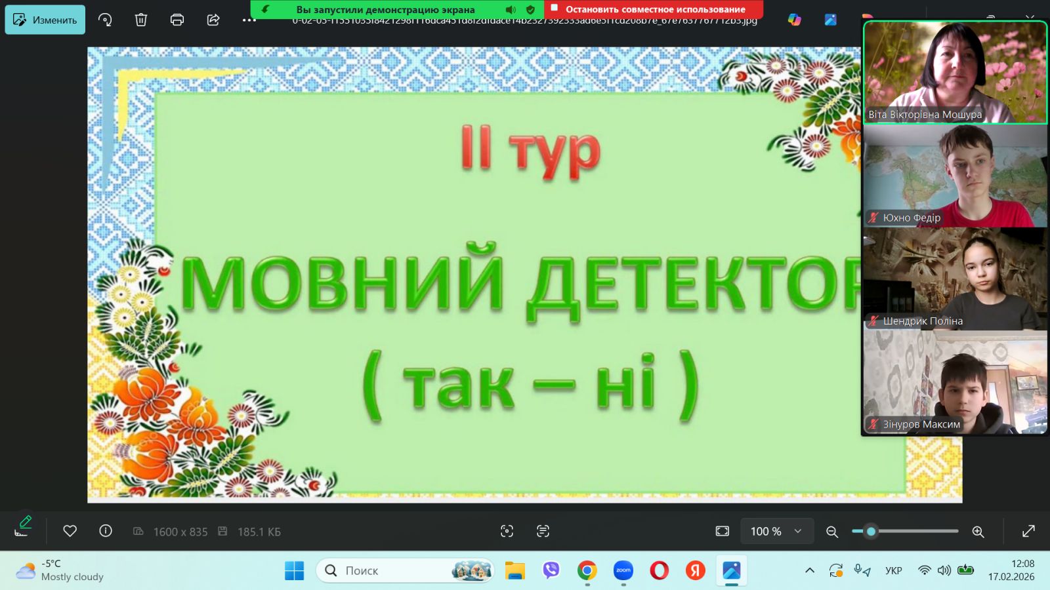Select Юхно Федір video thumbnail
The height and width of the screenshot is (590, 1050).
(x=955, y=176)
